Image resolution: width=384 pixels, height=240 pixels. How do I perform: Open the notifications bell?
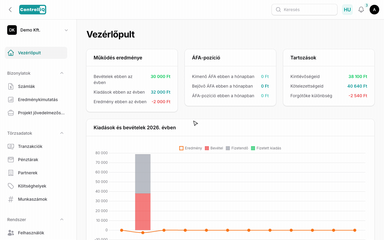(361, 10)
